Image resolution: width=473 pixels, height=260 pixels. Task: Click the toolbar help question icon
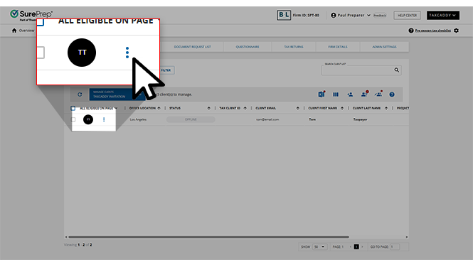(x=392, y=94)
